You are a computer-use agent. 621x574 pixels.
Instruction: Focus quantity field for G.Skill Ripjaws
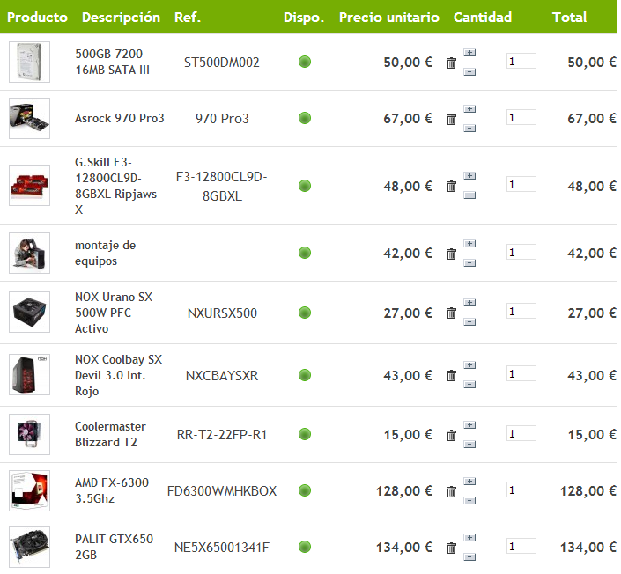521,185
